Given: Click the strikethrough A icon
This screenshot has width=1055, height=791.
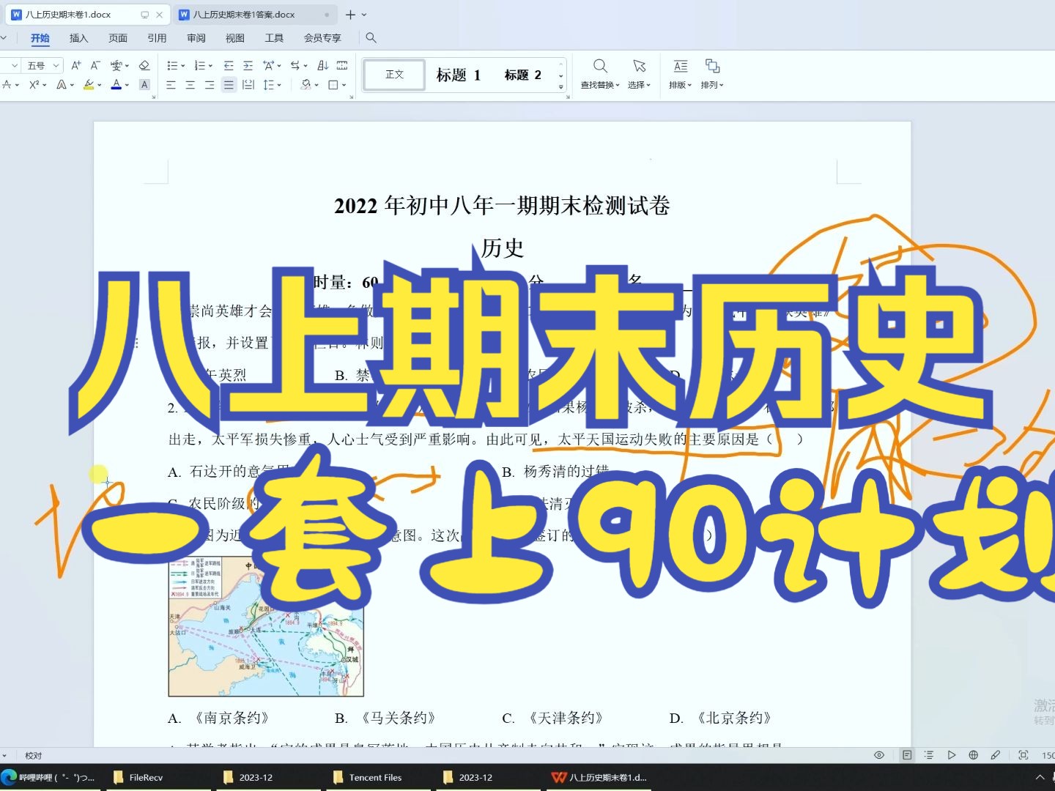Looking at the screenshot, I should pos(7,85).
